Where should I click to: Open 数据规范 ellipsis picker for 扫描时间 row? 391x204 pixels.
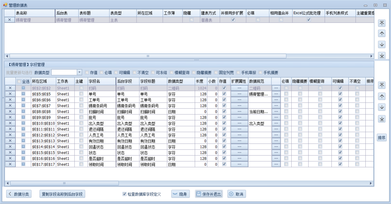coord(276,112)
